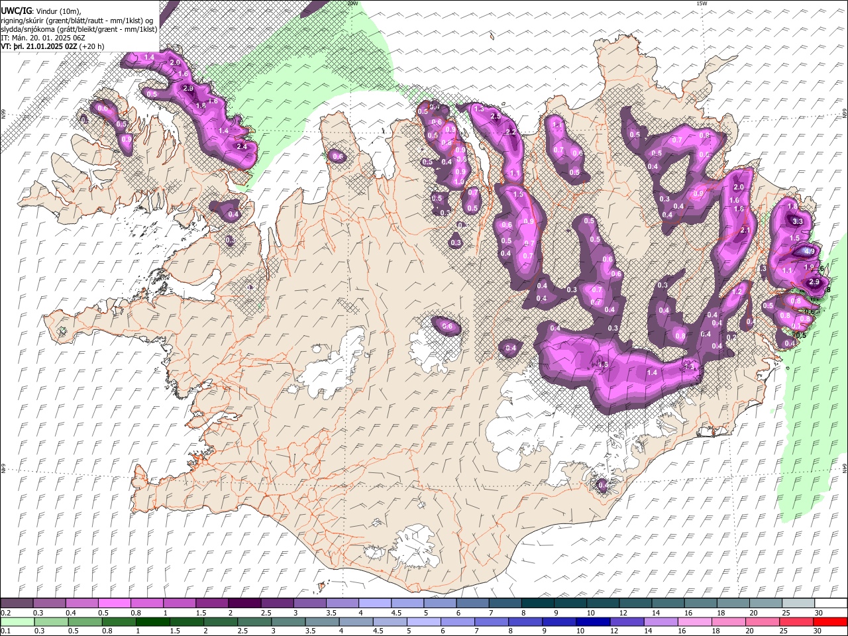848x636 pixels.
Task: Pick the dark purple swatch between 2 and 2.5
Action: tap(244, 604)
